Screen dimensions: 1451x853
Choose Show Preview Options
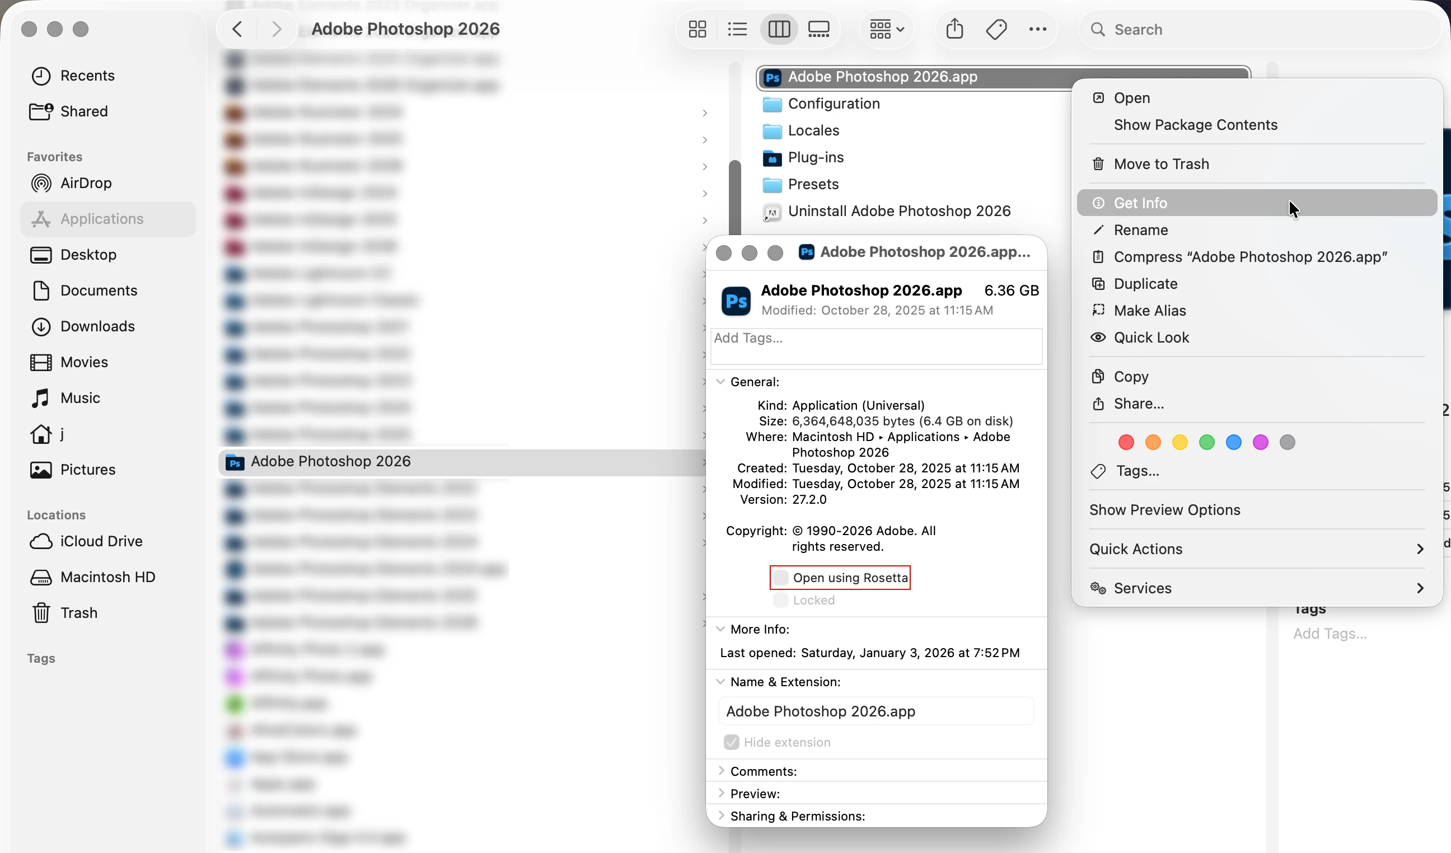(1257, 510)
